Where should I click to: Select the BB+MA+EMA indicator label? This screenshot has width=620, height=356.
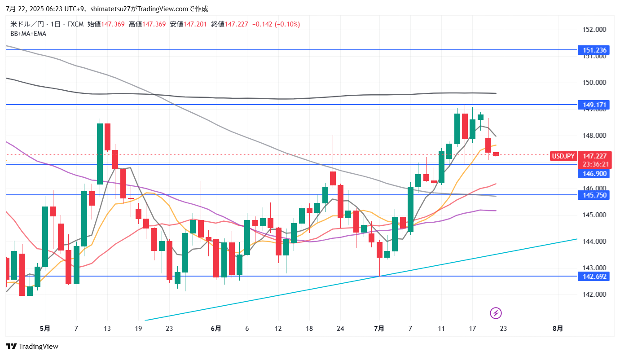click(28, 33)
